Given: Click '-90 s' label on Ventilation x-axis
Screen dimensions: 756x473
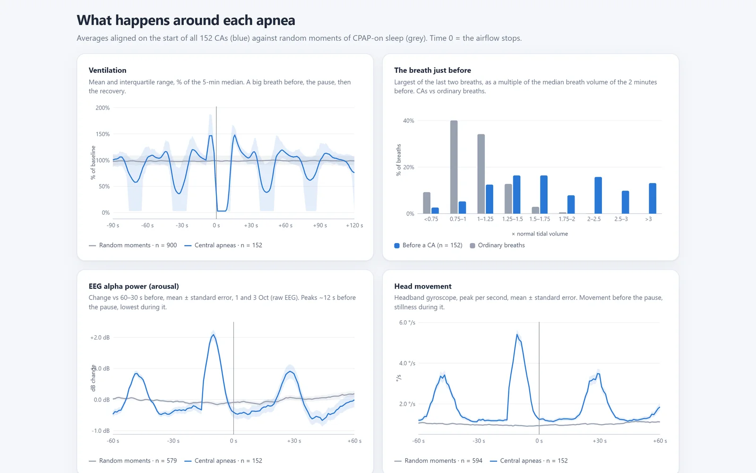Looking at the screenshot, I should click(113, 226).
